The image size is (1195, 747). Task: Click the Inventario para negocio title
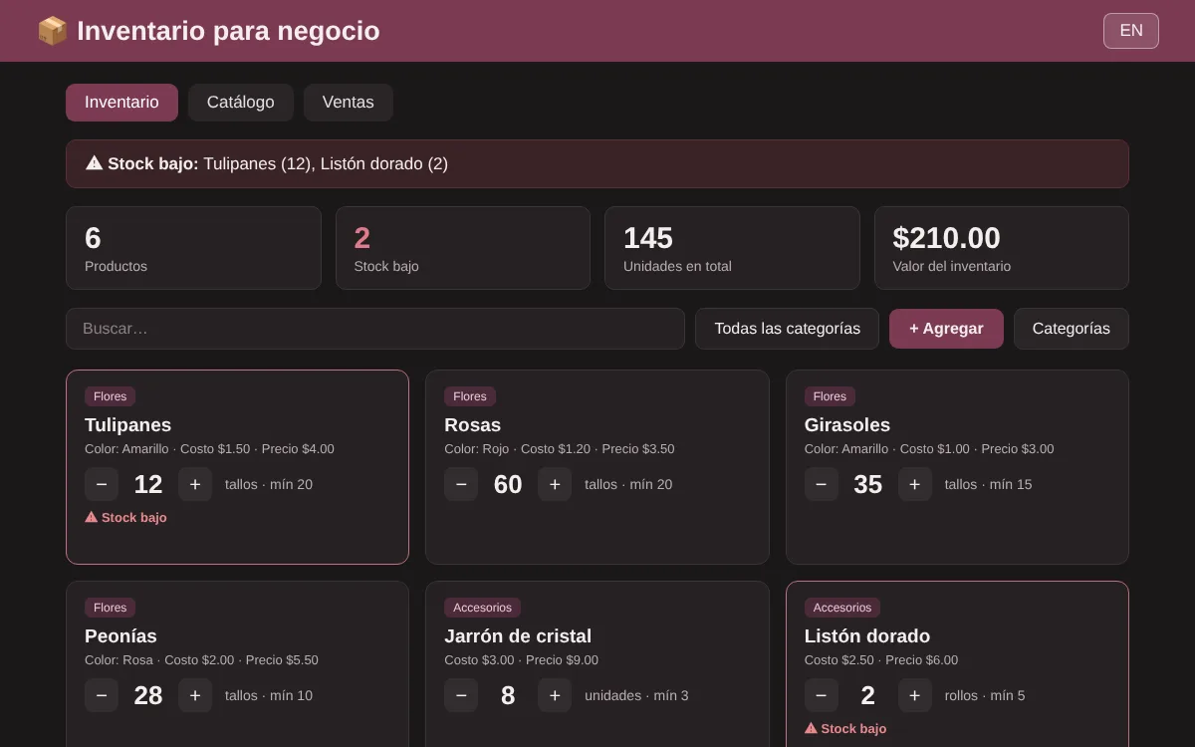(228, 31)
